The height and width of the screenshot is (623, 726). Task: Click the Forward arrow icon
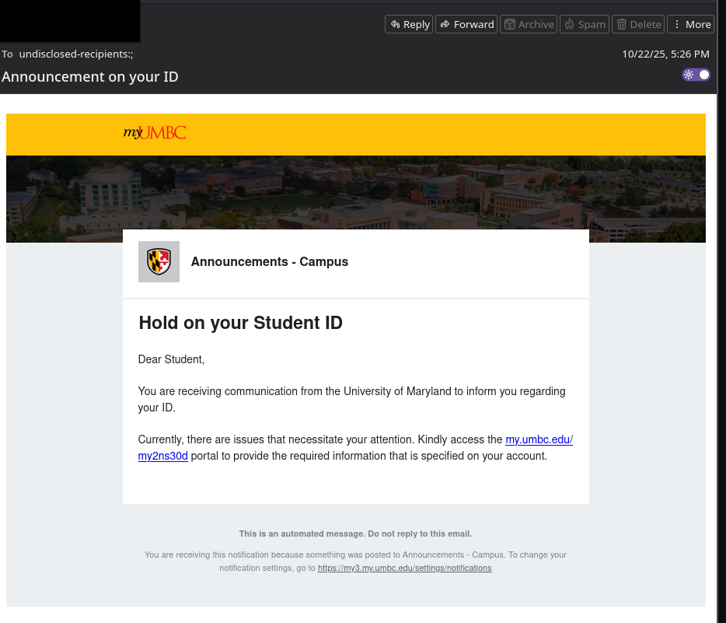tap(445, 24)
